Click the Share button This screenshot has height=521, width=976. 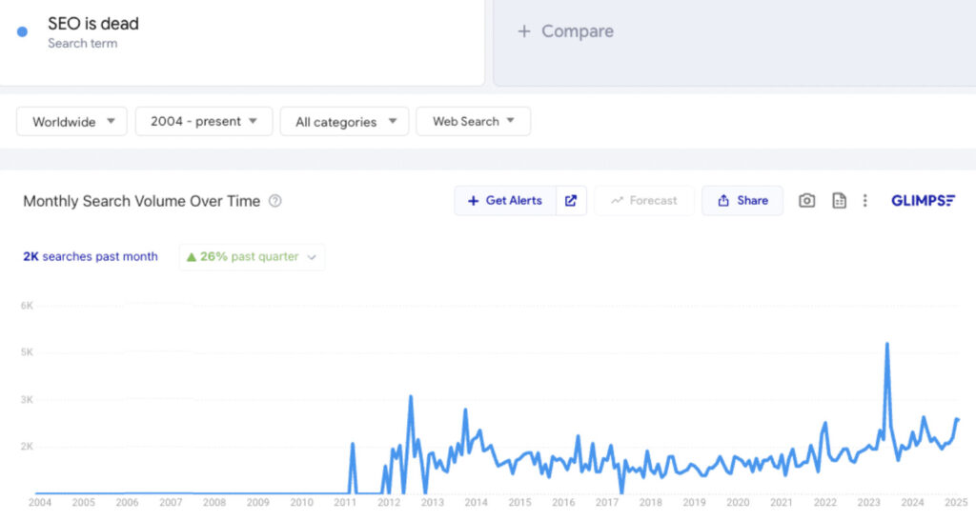pos(742,201)
